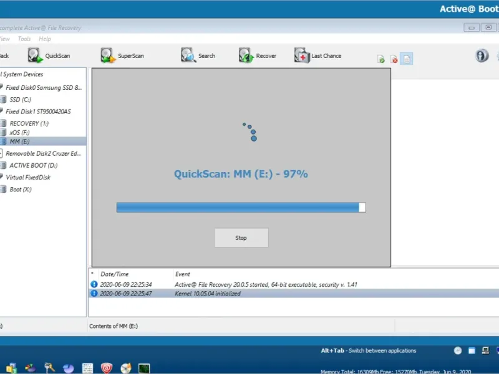The height and width of the screenshot is (374, 499).
Task: Click the document with red cross icon
Action: pos(394,59)
